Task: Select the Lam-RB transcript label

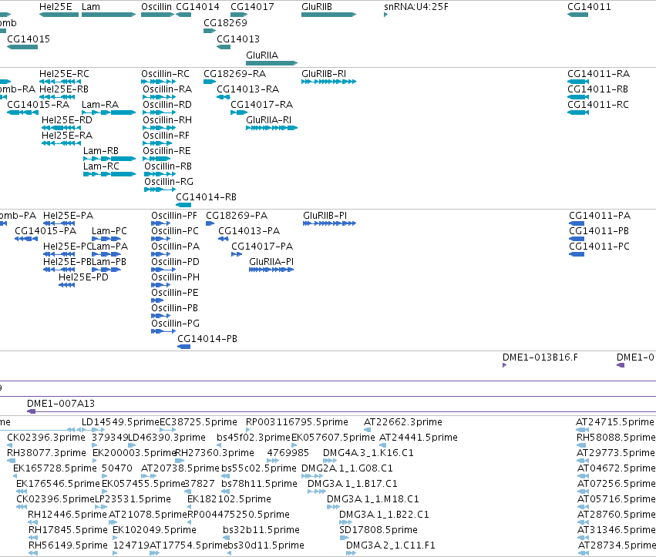Action: [x=101, y=151]
